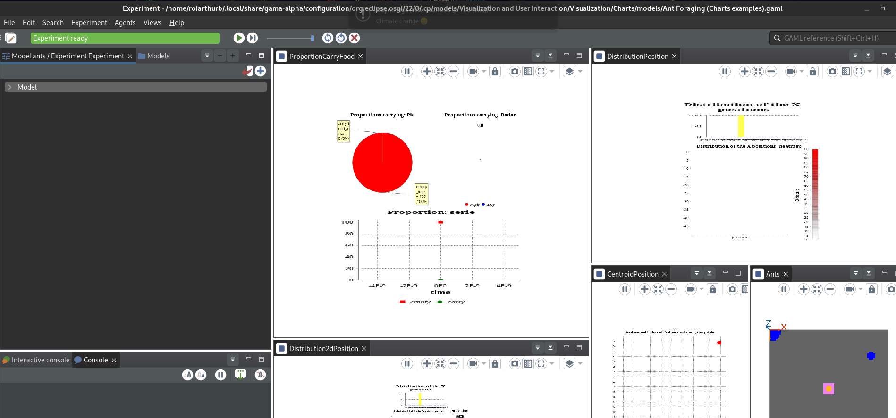Run the experiment with the play button
Image resolution: width=896 pixels, height=418 pixels.
[x=239, y=38]
